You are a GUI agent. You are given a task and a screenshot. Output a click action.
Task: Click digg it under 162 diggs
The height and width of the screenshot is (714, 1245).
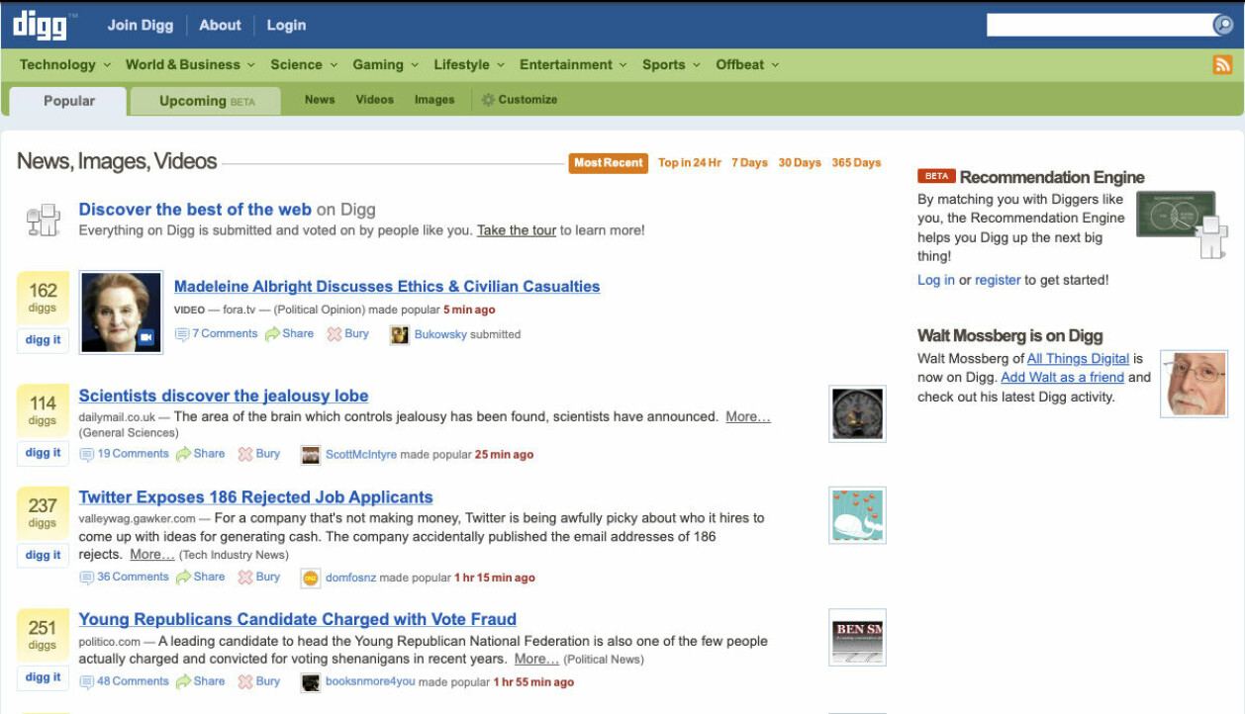click(43, 339)
